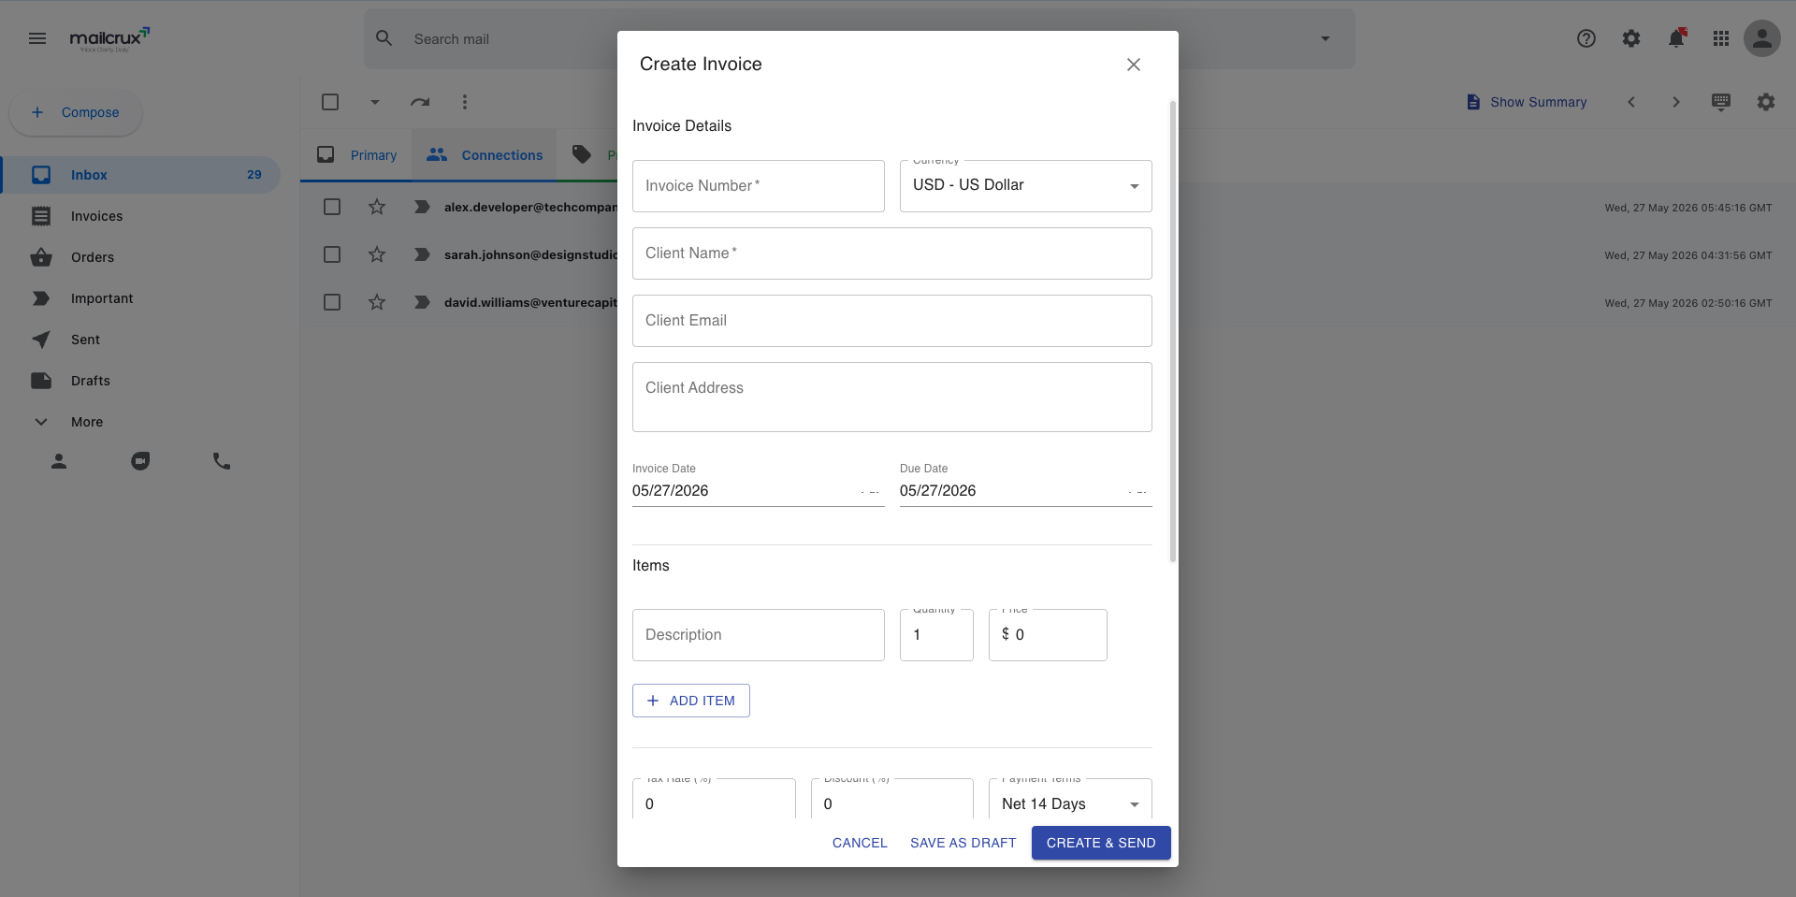This screenshot has width=1796, height=897.
Task: Open the Inbox folder
Action: [x=140, y=175]
